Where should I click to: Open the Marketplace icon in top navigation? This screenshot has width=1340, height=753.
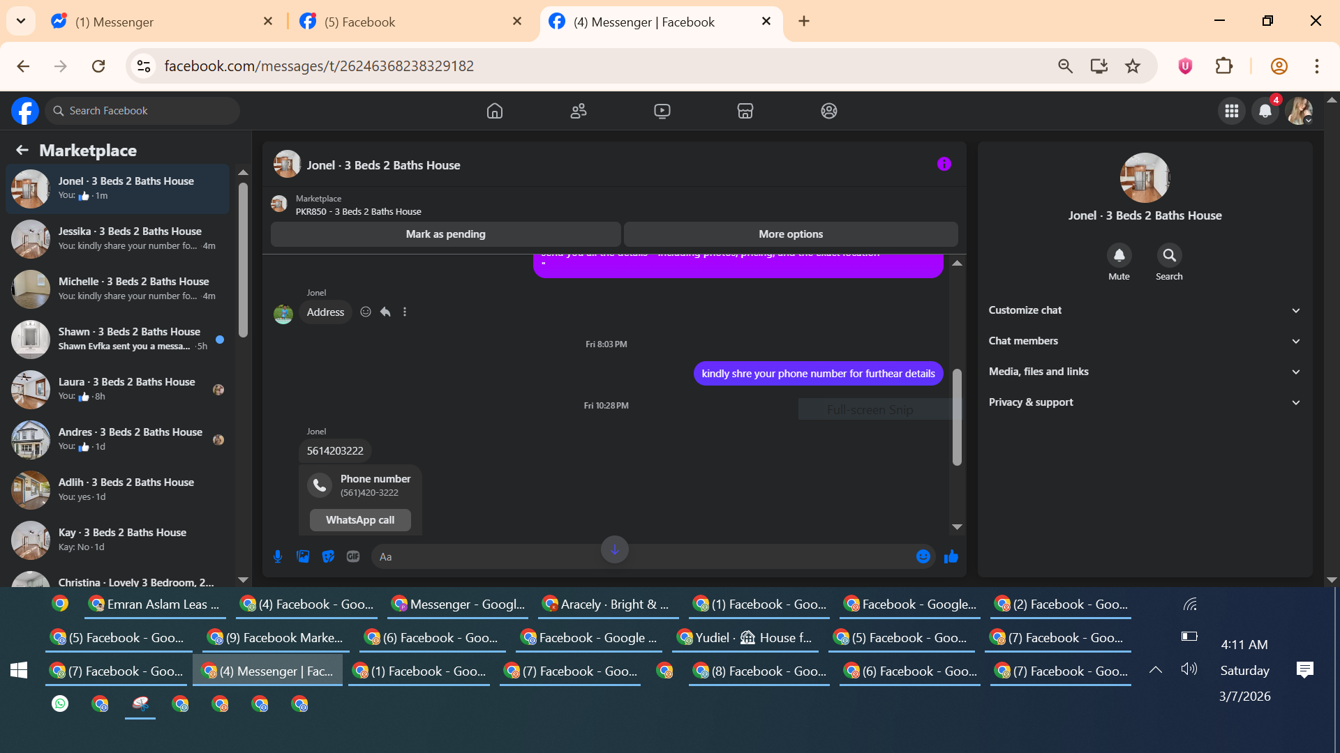tap(745, 111)
